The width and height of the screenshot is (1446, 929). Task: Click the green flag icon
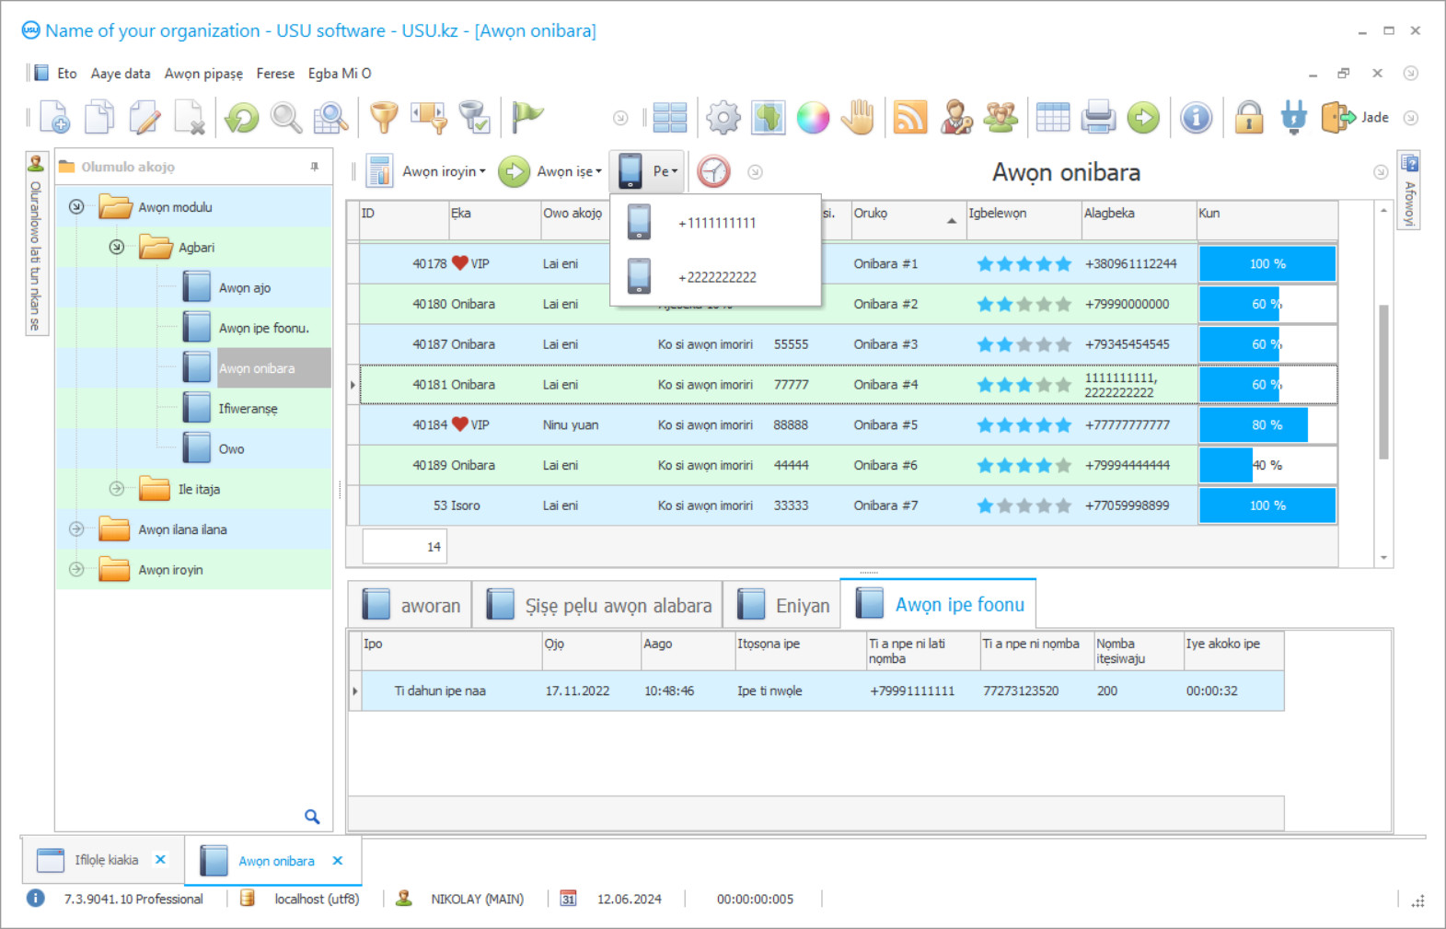click(527, 117)
